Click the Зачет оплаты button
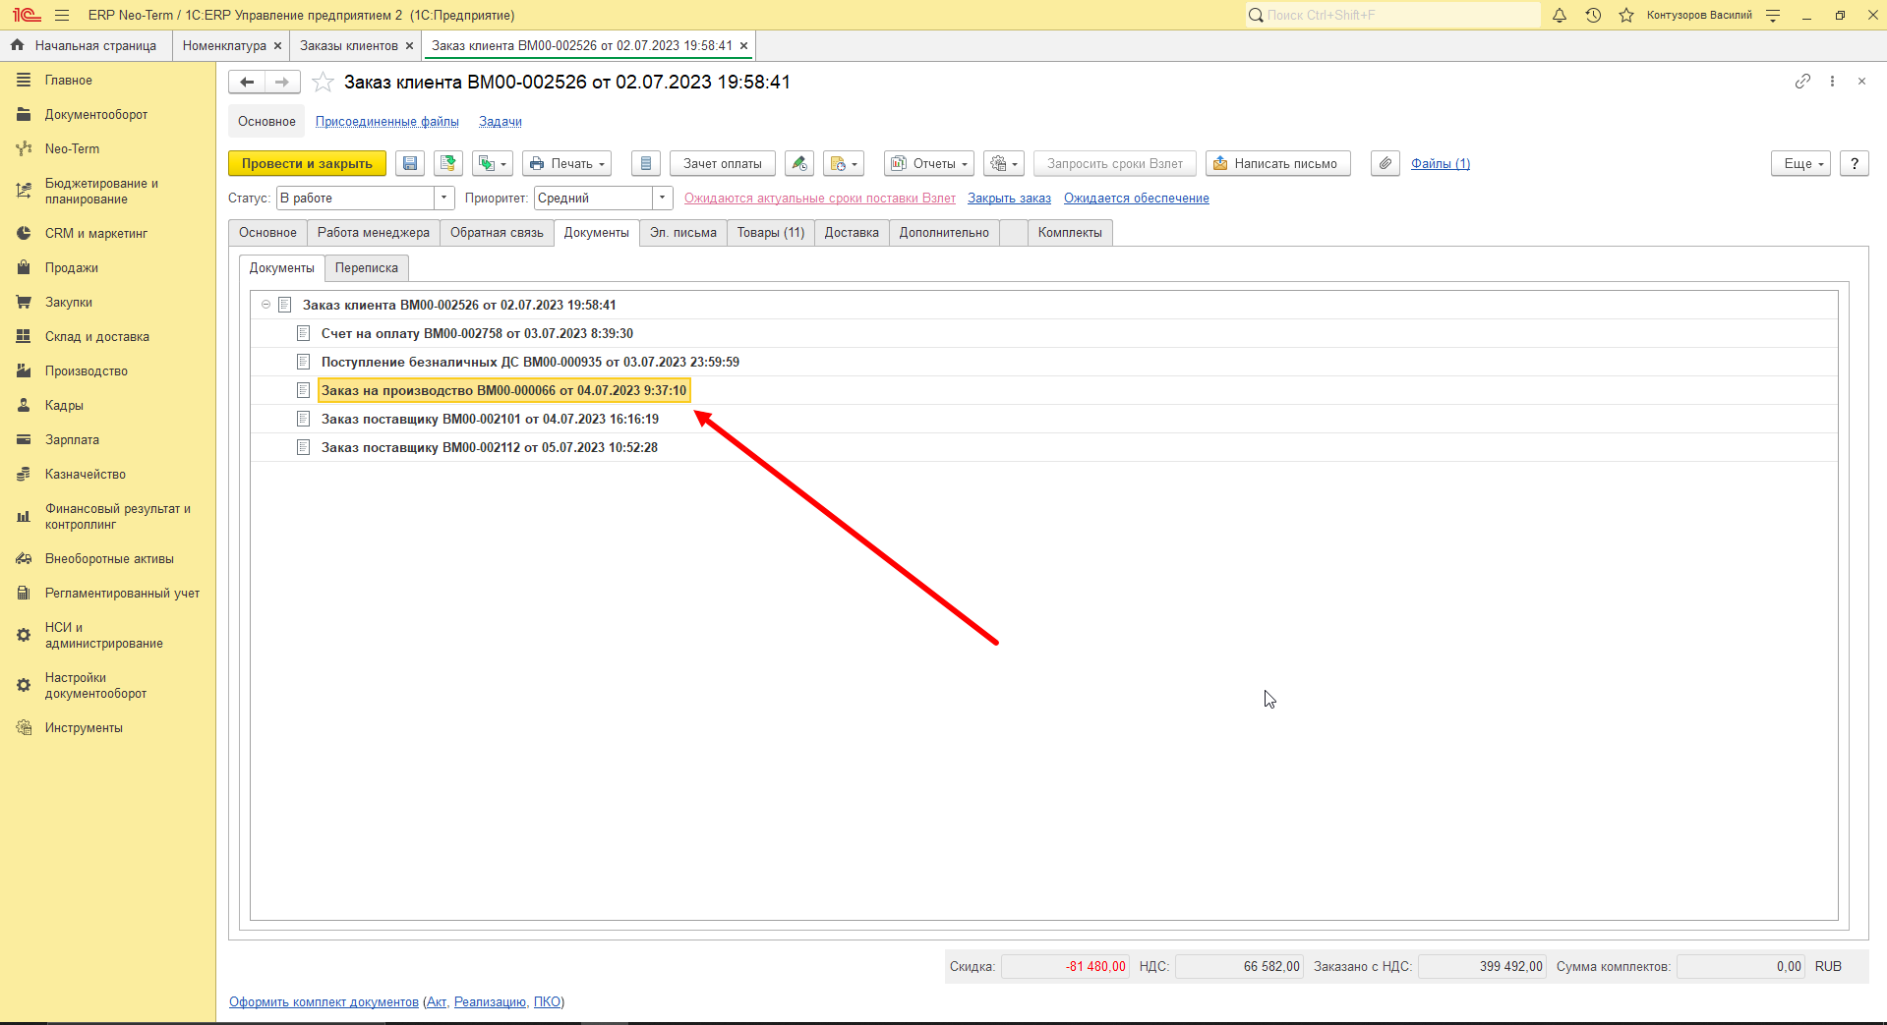 point(723,164)
